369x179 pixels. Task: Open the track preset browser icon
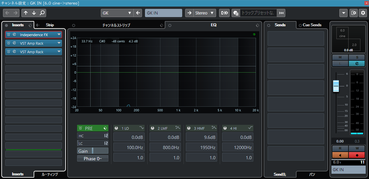click(236, 13)
